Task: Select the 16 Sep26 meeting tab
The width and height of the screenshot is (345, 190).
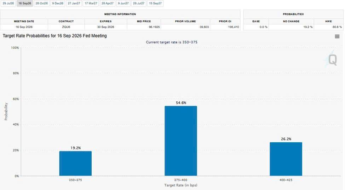Action: click(x=25, y=3)
